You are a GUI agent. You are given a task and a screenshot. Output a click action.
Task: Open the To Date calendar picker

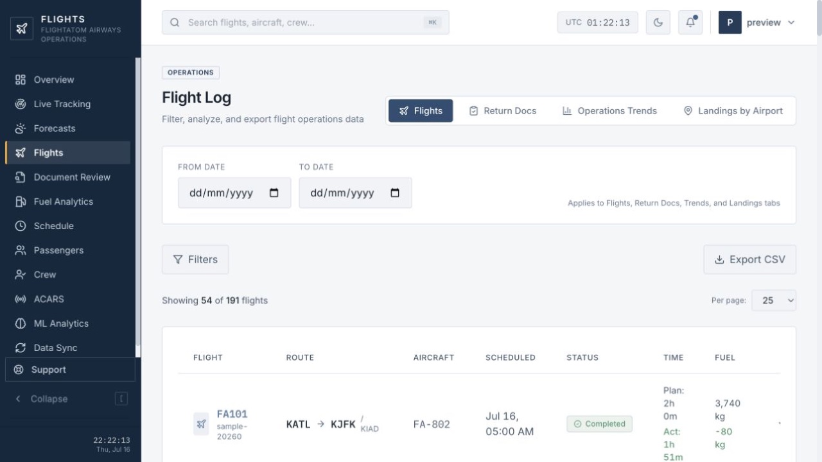pyautogui.click(x=395, y=193)
